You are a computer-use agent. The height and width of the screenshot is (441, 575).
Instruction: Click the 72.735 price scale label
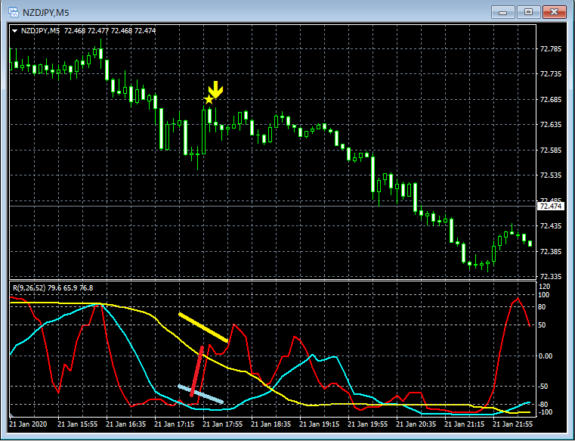(x=551, y=74)
